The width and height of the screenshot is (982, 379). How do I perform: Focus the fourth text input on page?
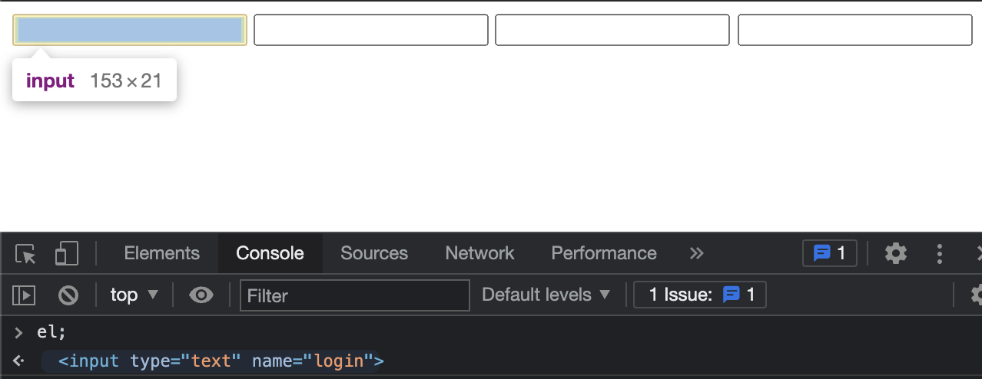pos(855,30)
